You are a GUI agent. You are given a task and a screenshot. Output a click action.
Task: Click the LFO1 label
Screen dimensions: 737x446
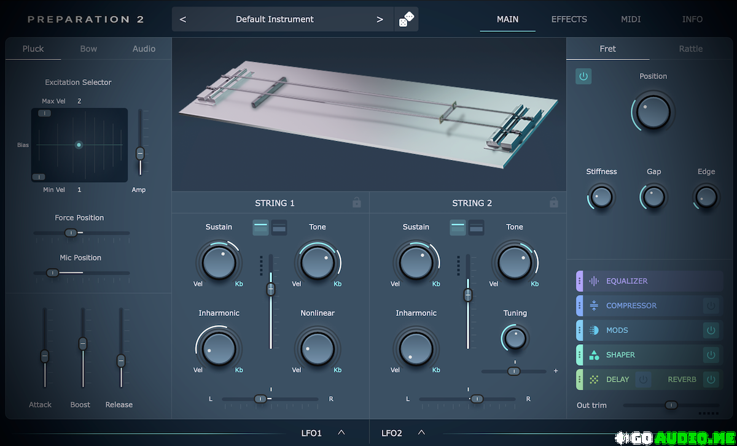click(311, 433)
